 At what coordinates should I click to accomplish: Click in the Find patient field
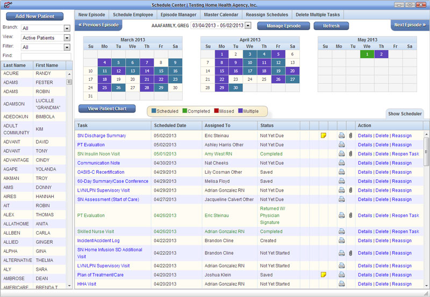click(46, 56)
